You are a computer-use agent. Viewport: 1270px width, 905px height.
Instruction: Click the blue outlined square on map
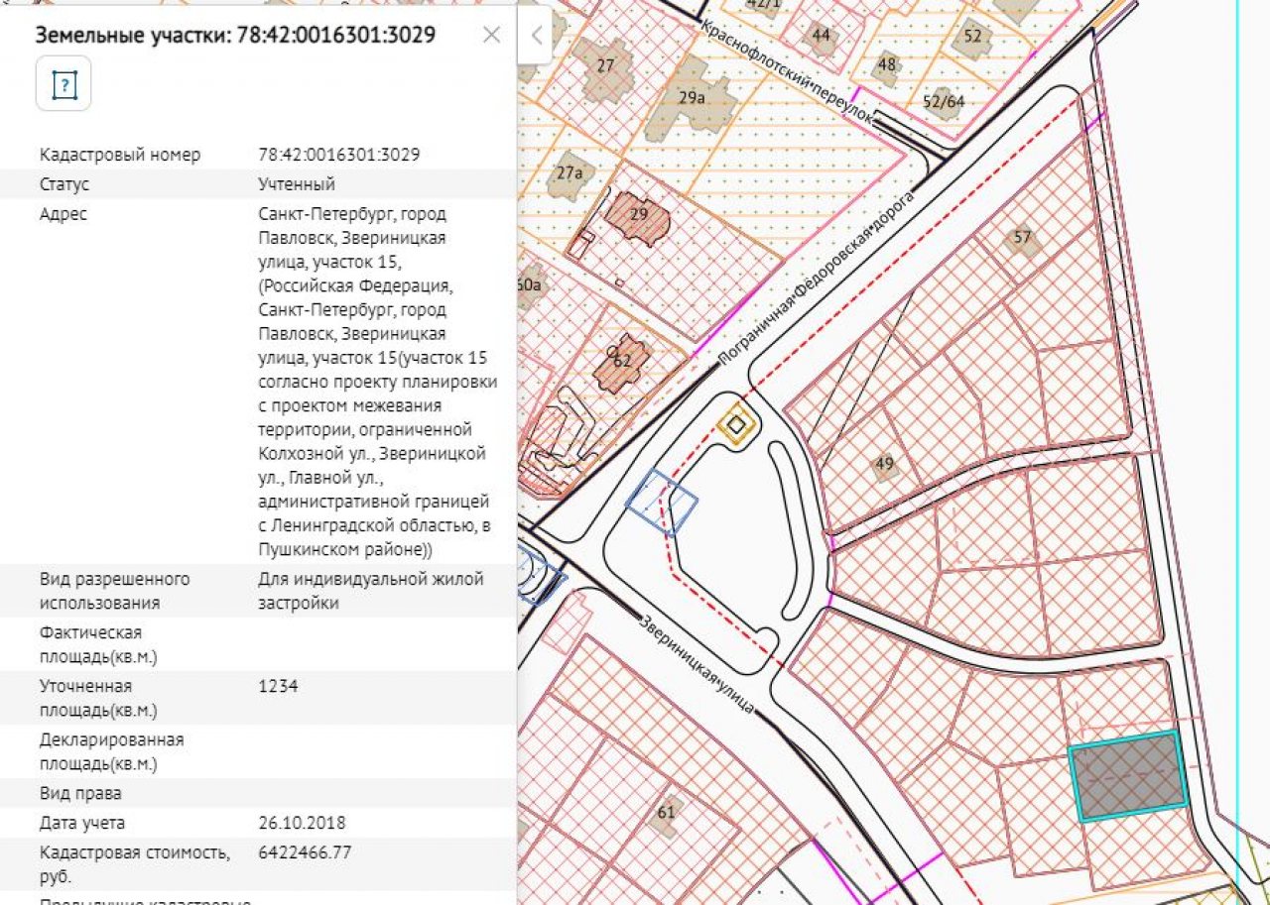[x=661, y=503]
